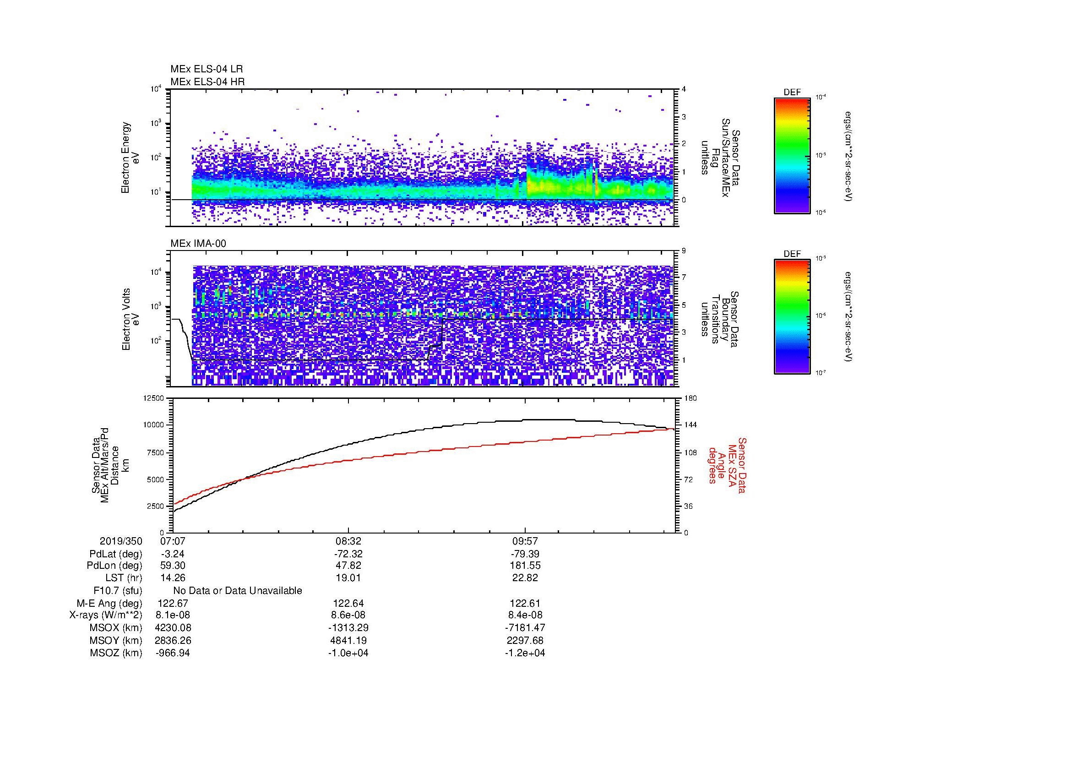Click MSOY value 2297.68

click(525, 640)
